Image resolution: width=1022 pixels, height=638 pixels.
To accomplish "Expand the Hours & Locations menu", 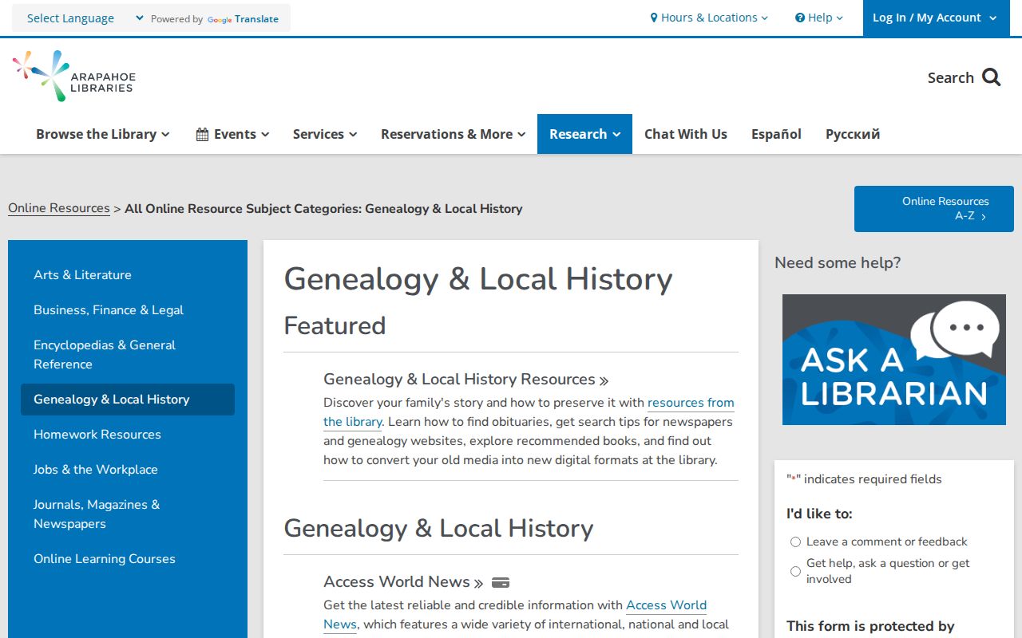I will click(709, 18).
